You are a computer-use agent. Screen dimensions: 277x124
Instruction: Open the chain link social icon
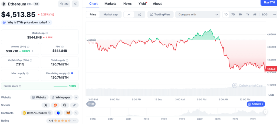click(x=74, y=105)
